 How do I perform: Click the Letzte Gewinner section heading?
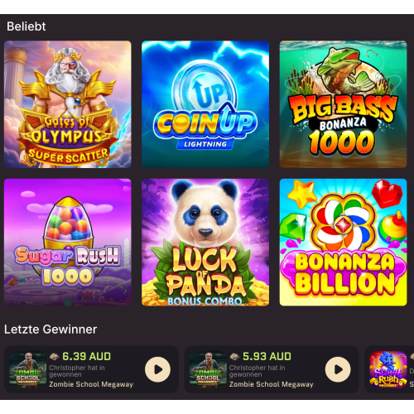51,330
